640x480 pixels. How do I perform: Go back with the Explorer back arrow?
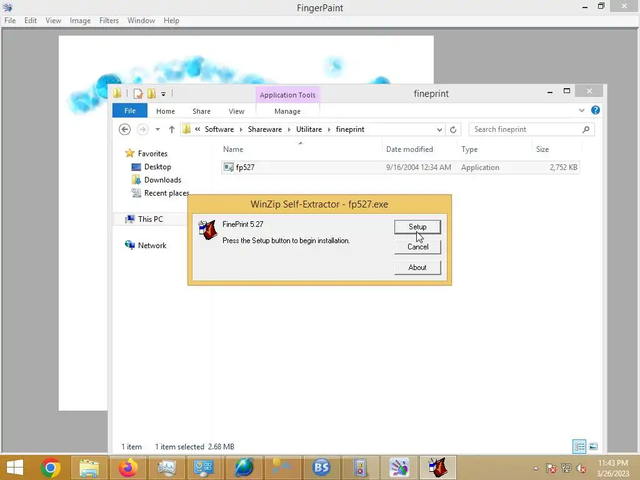pyautogui.click(x=124, y=129)
